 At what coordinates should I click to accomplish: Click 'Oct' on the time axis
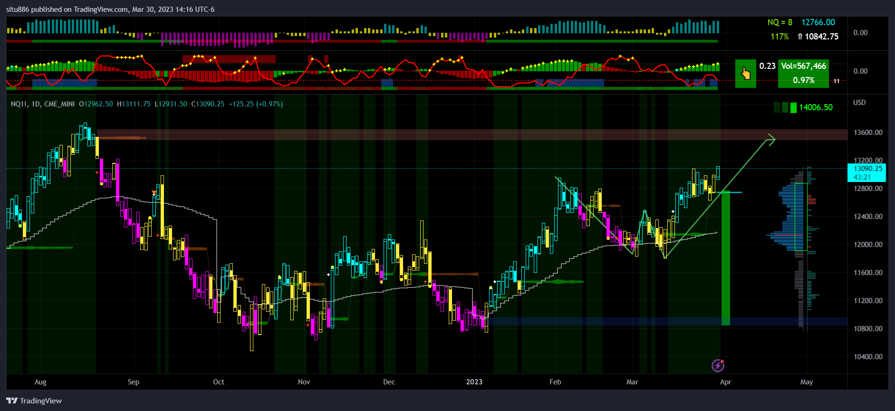[219, 382]
